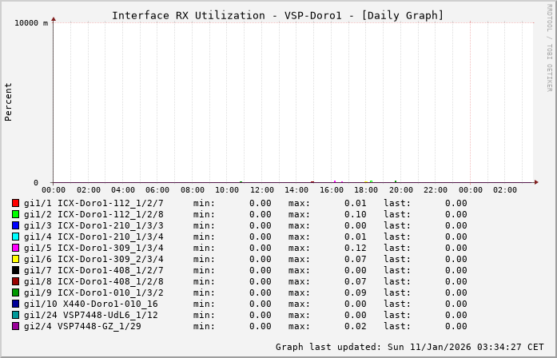557x358 pixels.
Task: Select the magenta gi1/5 legend swatch
Action: coord(15,248)
